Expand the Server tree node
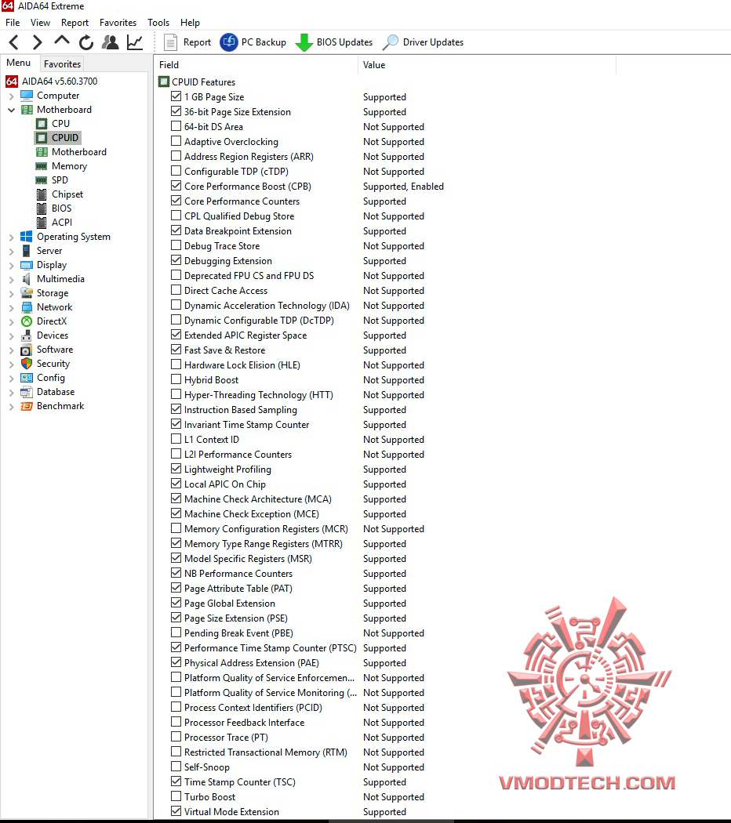731x823 pixels. [x=11, y=252]
